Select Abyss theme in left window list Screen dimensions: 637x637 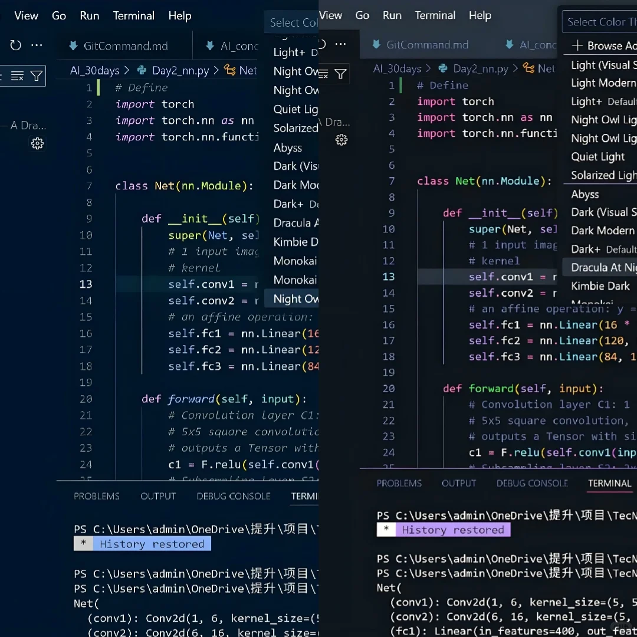(x=292, y=147)
